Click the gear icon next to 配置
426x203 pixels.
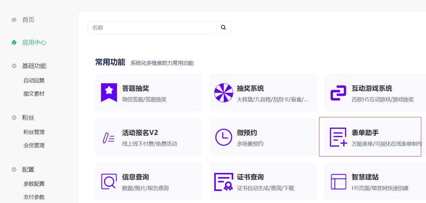click(14, 169)
